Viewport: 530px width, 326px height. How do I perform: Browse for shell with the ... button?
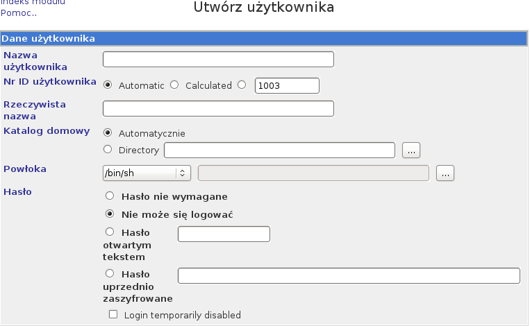tap(445, 173)
